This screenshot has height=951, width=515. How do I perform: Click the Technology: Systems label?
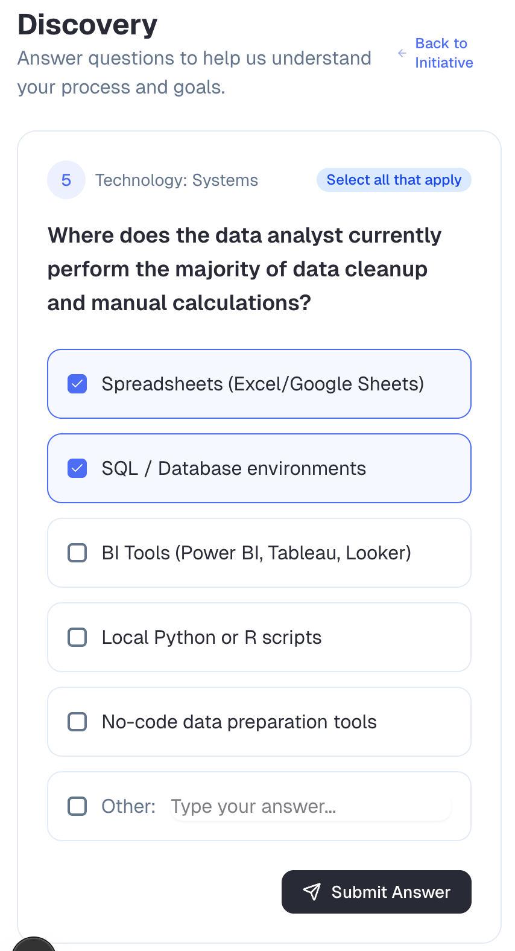point(176,180)
